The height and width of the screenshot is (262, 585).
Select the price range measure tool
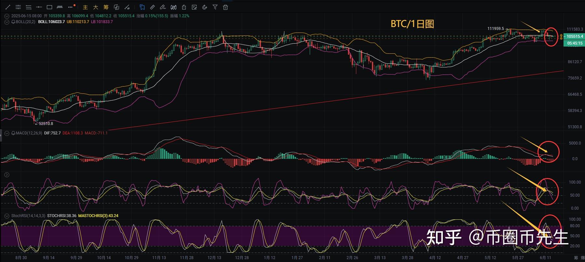click(60, 7)
